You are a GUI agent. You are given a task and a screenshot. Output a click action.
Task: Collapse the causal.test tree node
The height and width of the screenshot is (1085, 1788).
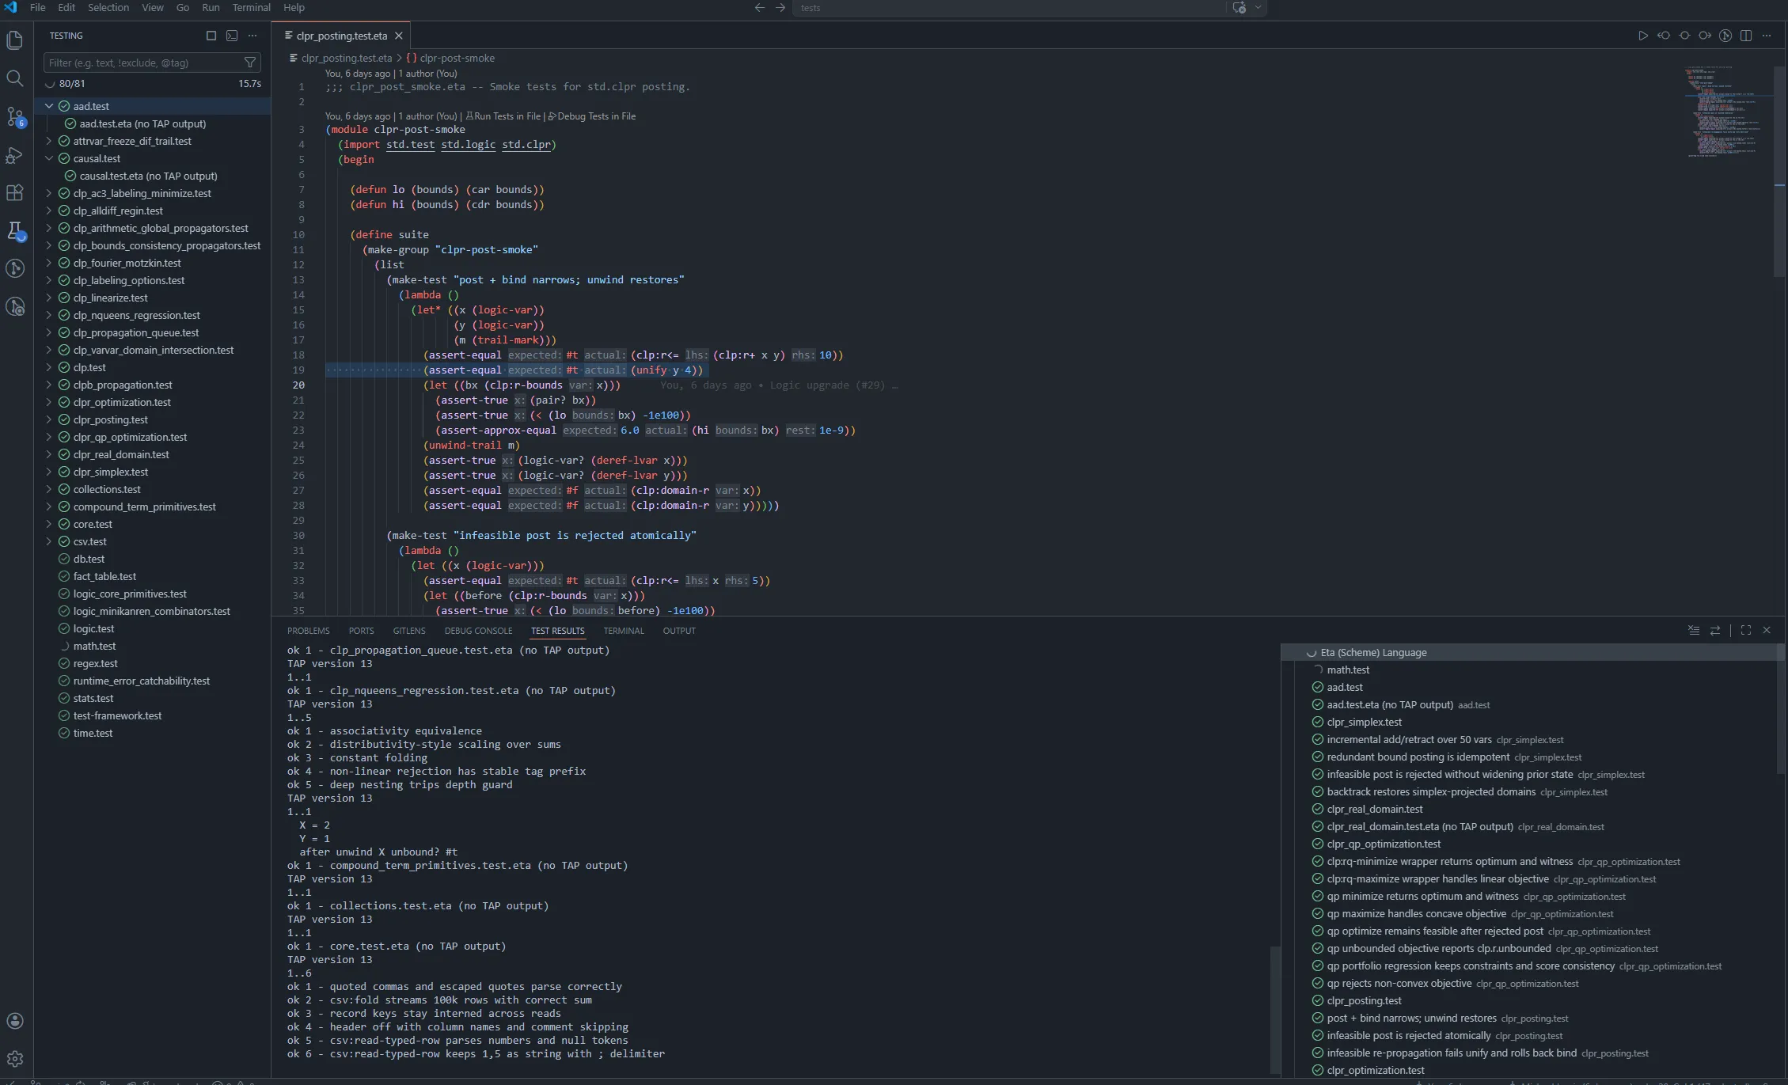pos(49,158)
